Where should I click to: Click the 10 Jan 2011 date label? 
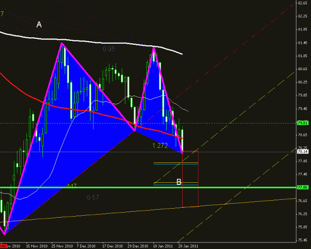[163, 246]
